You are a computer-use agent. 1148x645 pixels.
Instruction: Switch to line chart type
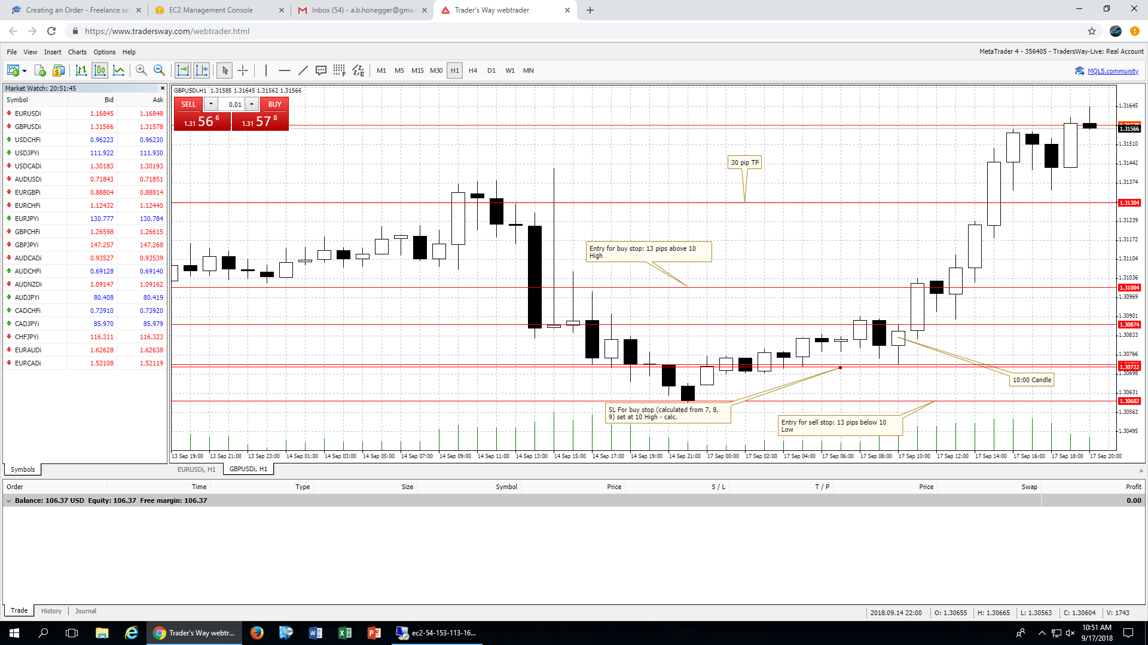click(x=119, y=70)
